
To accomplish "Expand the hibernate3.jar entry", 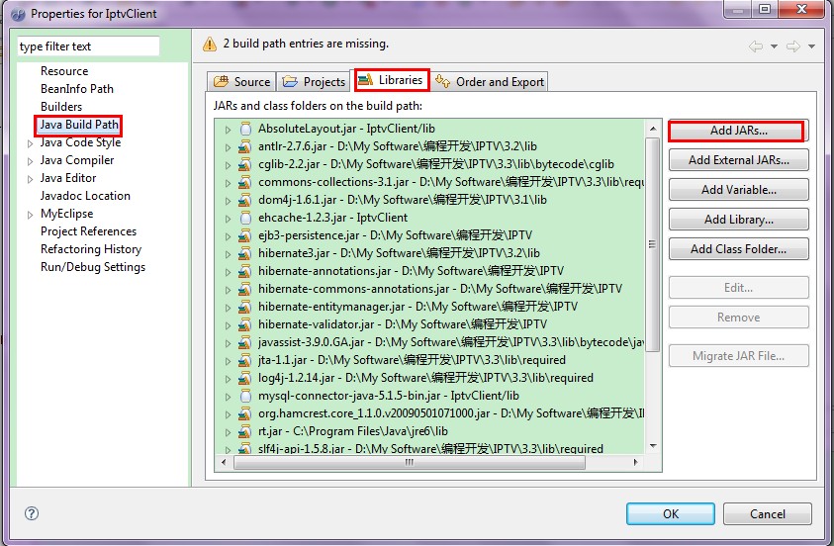I will pyautogui.click(x=228, y=254).
